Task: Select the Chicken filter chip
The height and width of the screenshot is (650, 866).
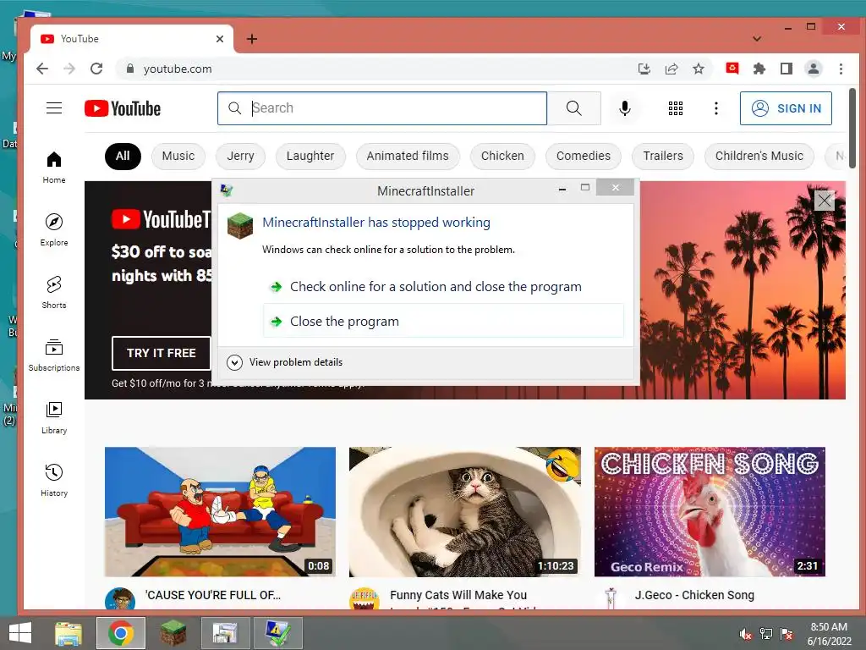Action: [x=502, y=157]
